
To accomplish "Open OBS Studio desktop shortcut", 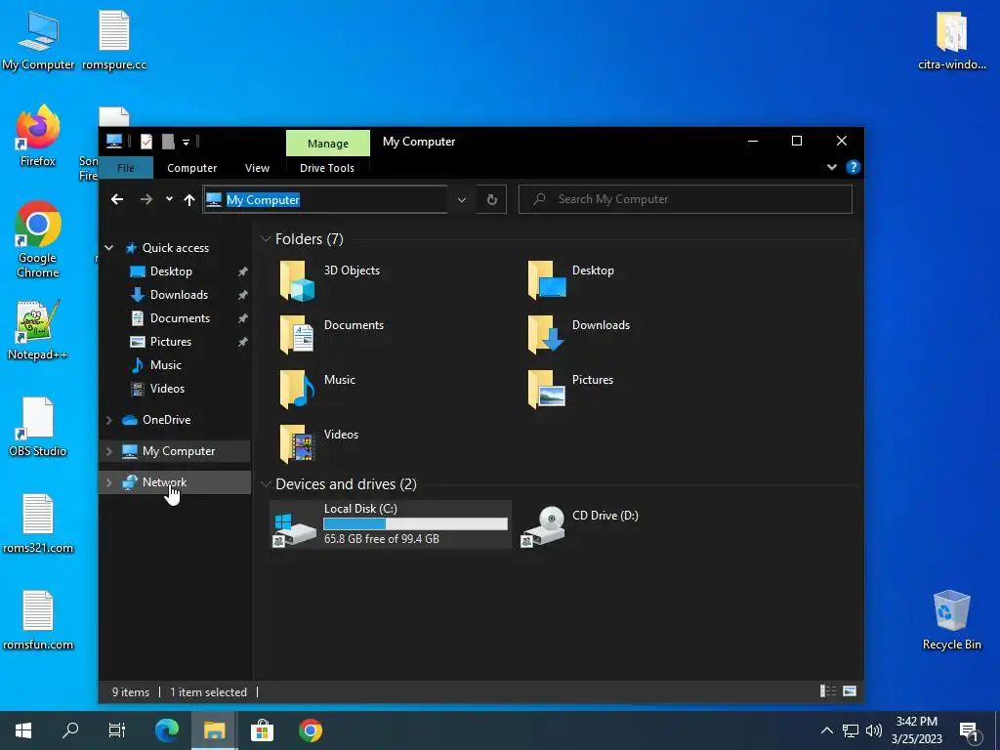I will 38,427.
